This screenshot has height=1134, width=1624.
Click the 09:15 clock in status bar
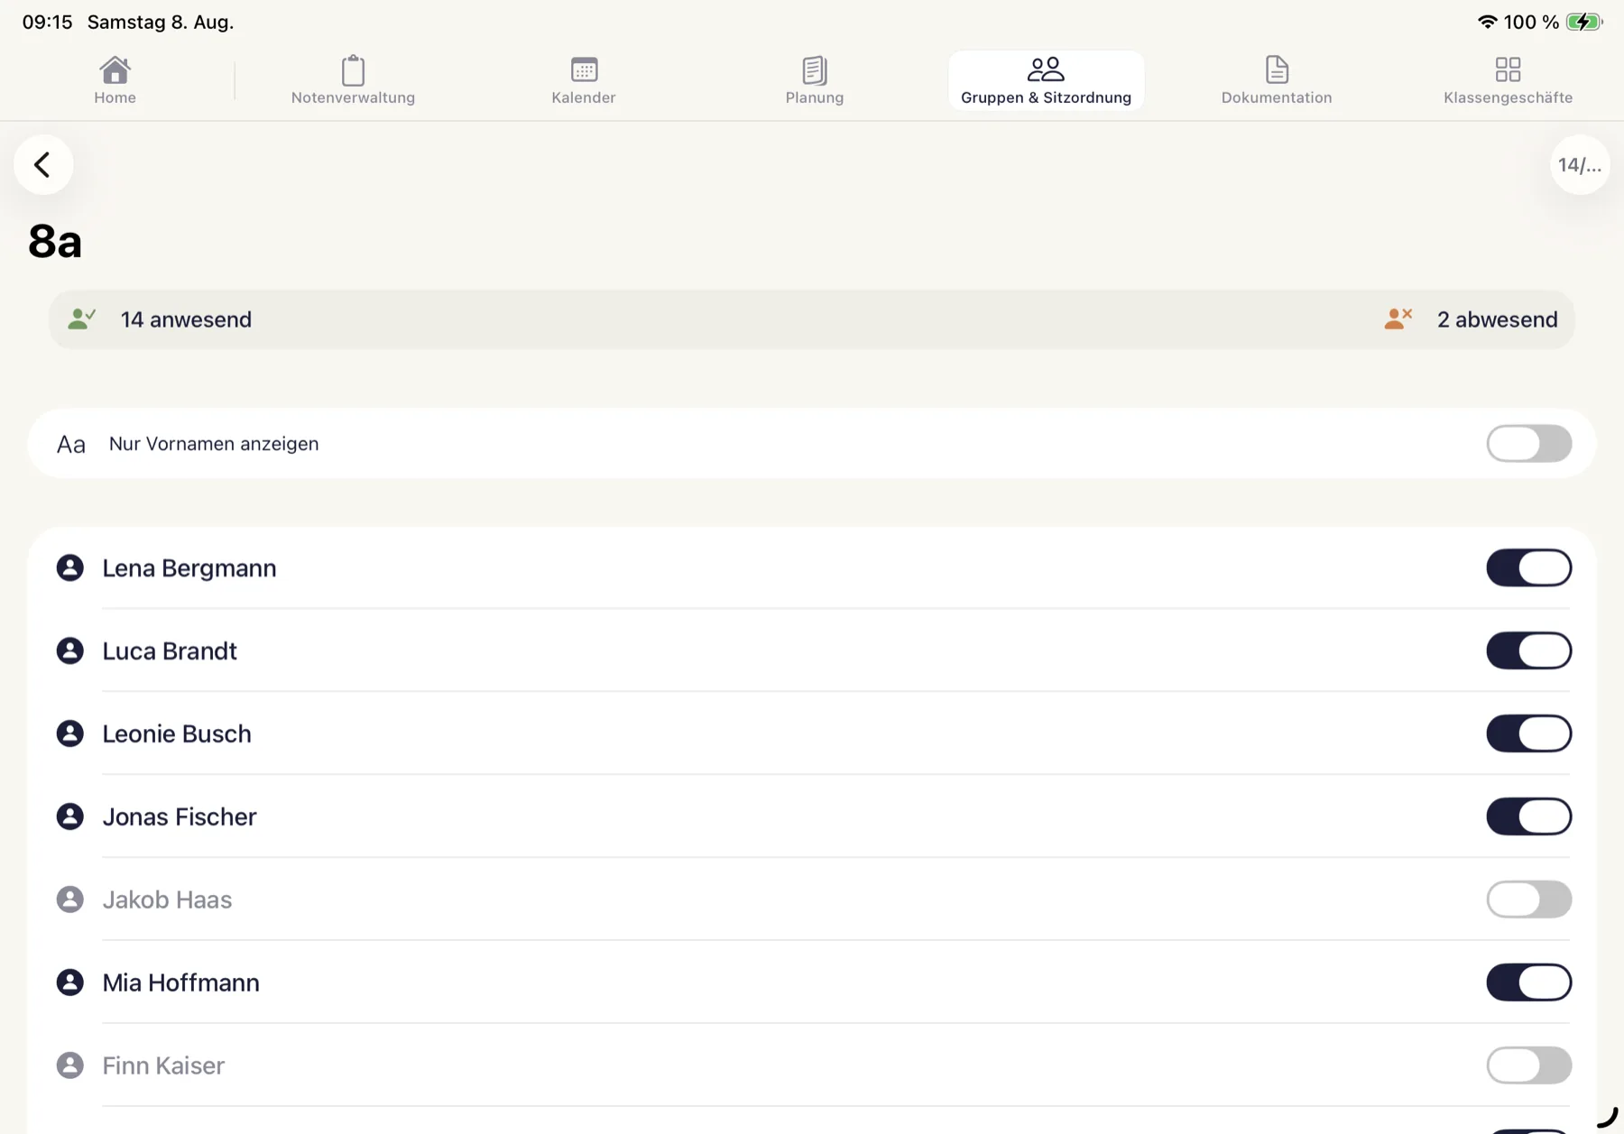(47, 22)
